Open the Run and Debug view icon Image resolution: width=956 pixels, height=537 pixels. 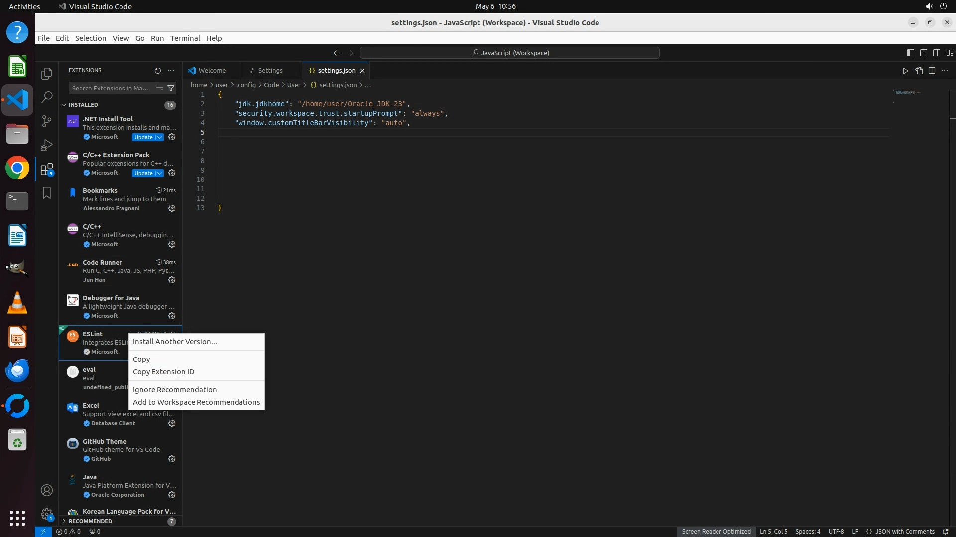pyautogui.click(x=47, y=145)
